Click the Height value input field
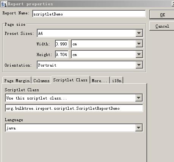The width and height of the screenshot is (174, 162). pos(62,55)
